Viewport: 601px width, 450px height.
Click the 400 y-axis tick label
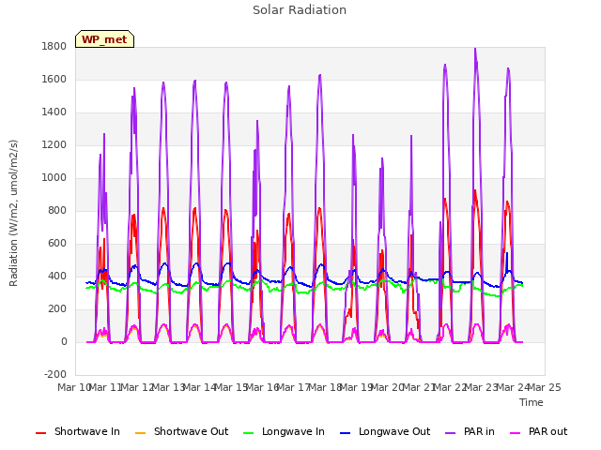point(57,277)
